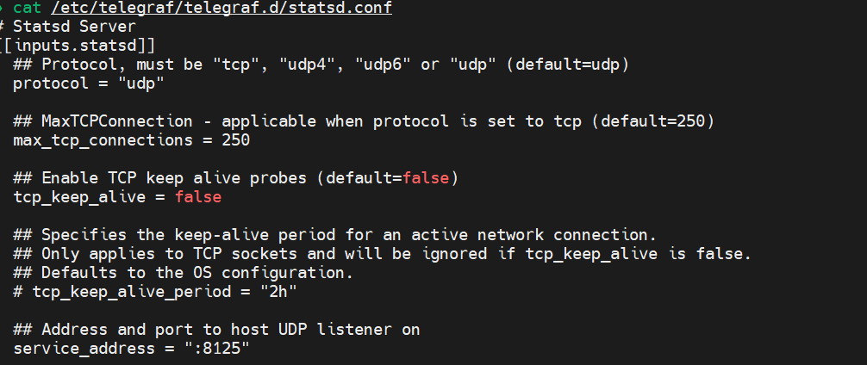The height and width of the screenshot is (365, 867).
Task: Click the commented tcp_keep_alive_period line
Action: pos(155,292)
